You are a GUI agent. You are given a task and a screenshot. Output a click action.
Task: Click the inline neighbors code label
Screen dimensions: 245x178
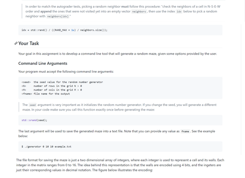coord(139,12)
